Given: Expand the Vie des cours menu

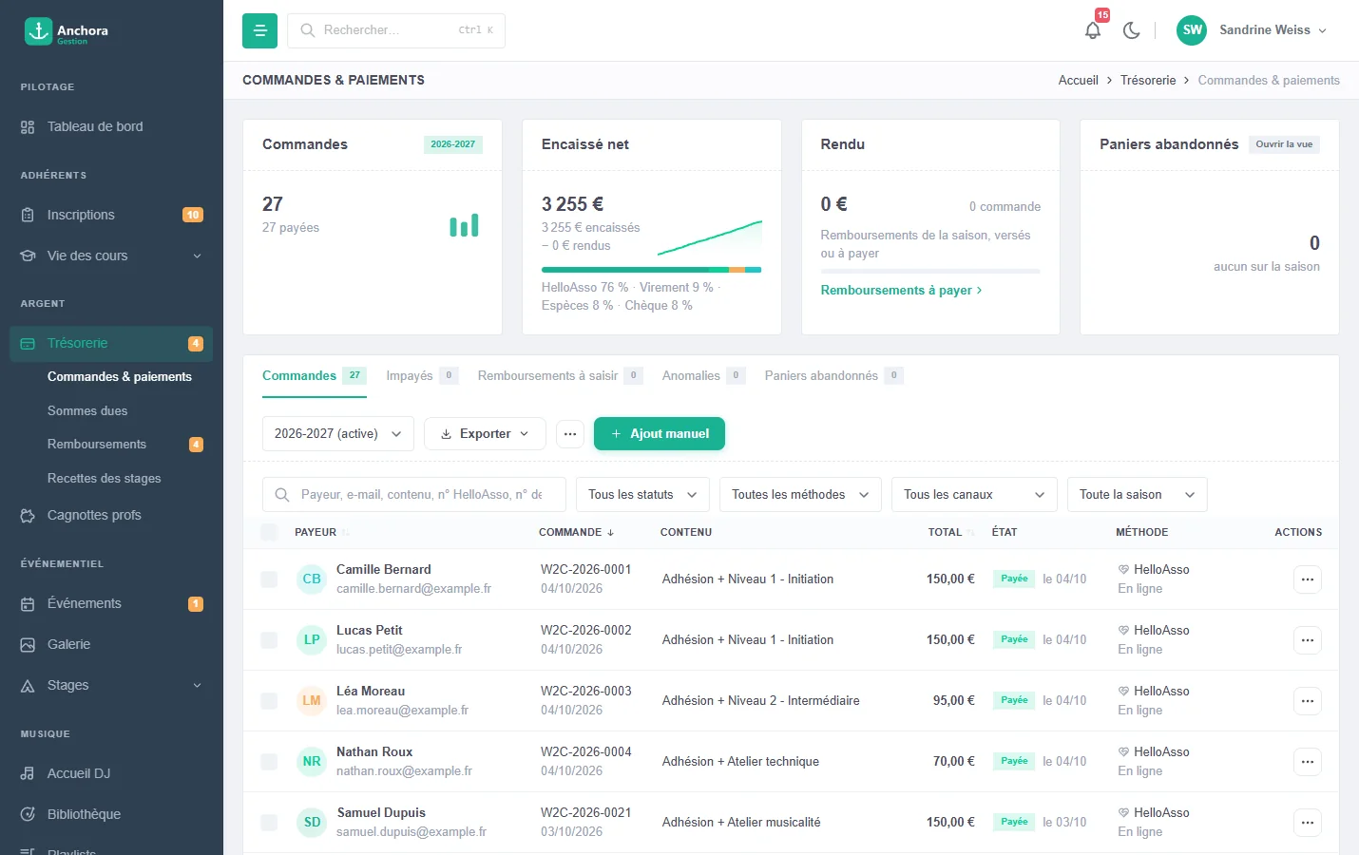Looking at the screenshot, I should point(111,256).
